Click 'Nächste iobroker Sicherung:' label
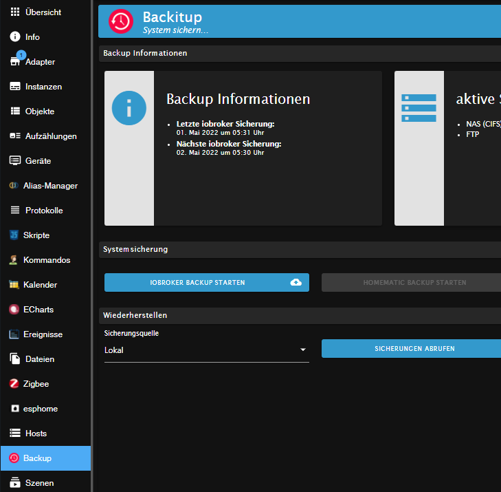Image resolution: width=501 pixels, height=492 pixels. coord(229,144)
